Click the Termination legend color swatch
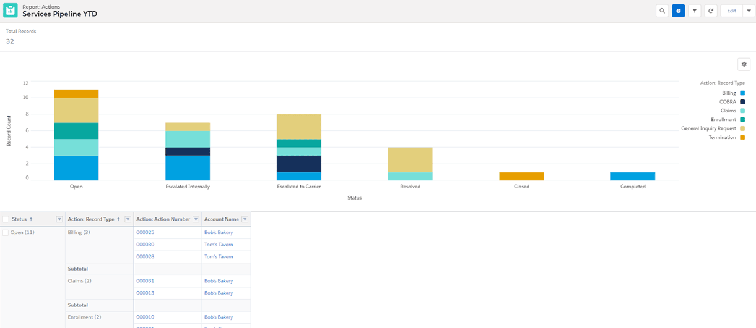Image resolution: width=756 pixels, height=328 pixels. click(x=742, y=138)
